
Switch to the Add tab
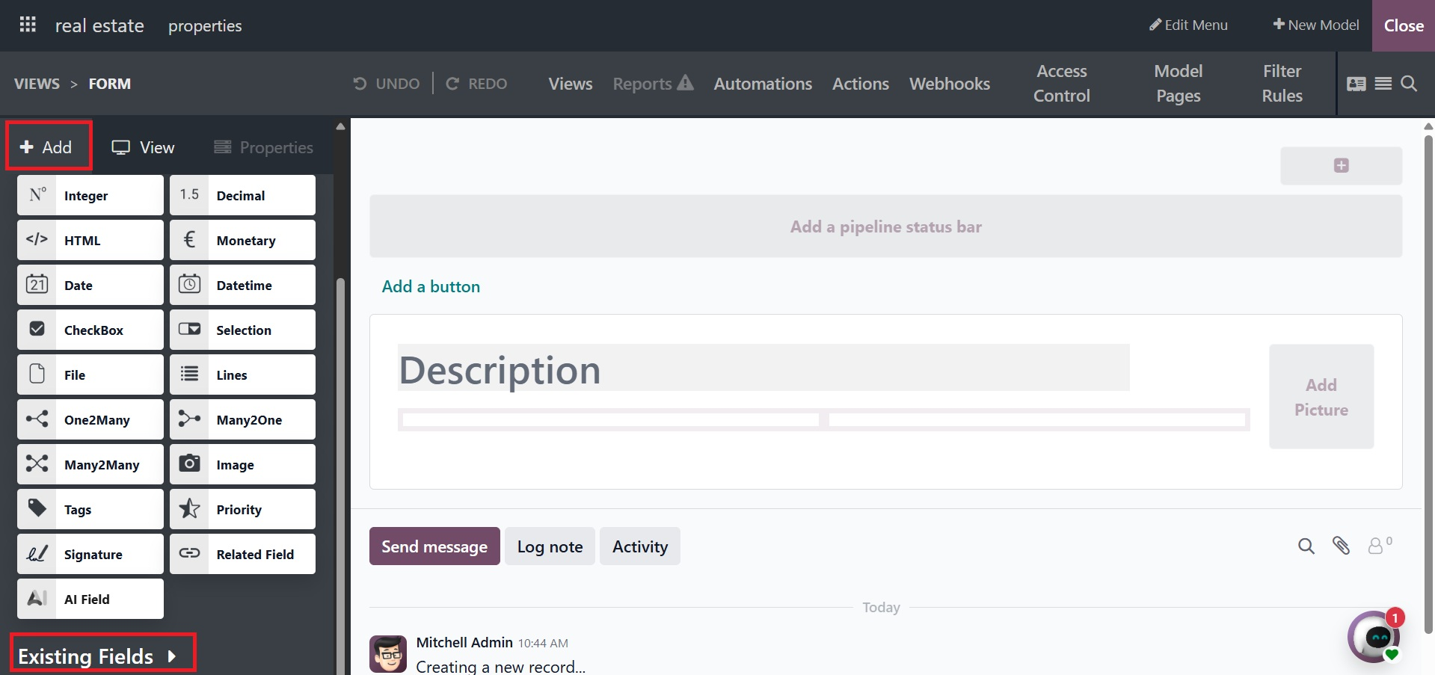pos(47,147)
